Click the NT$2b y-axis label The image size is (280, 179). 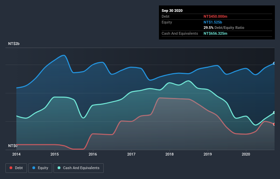coord(14,44)
